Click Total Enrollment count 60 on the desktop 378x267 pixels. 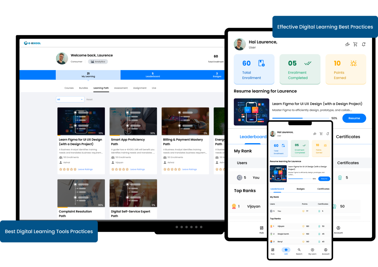pyautogui.click(x=216, y=56)
